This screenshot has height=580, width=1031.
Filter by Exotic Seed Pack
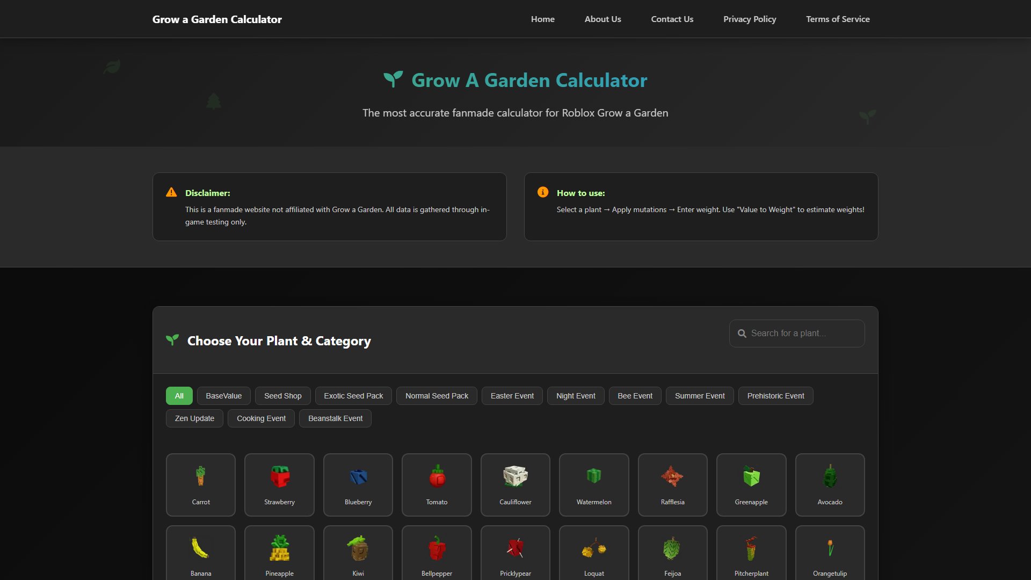pos(353,396)
